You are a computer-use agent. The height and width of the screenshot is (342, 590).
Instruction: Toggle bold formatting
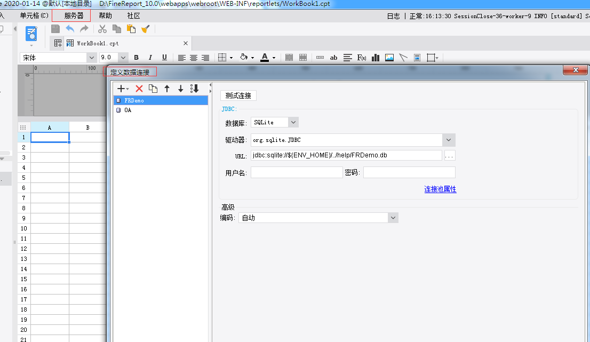[137, 58]
